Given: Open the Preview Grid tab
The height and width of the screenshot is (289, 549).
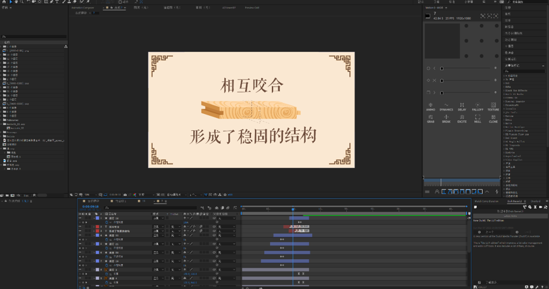Looking at the screenshot, I should click(252, 8).
